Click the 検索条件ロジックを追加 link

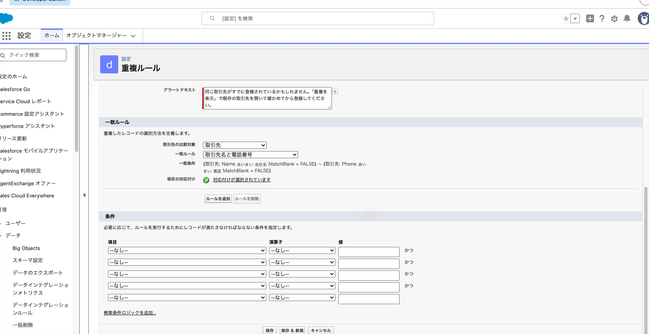(130, 313)
